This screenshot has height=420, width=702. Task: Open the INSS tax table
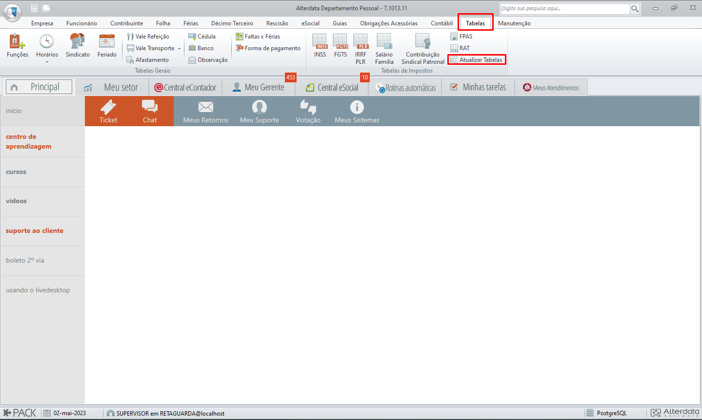click(x=320, y=46)
